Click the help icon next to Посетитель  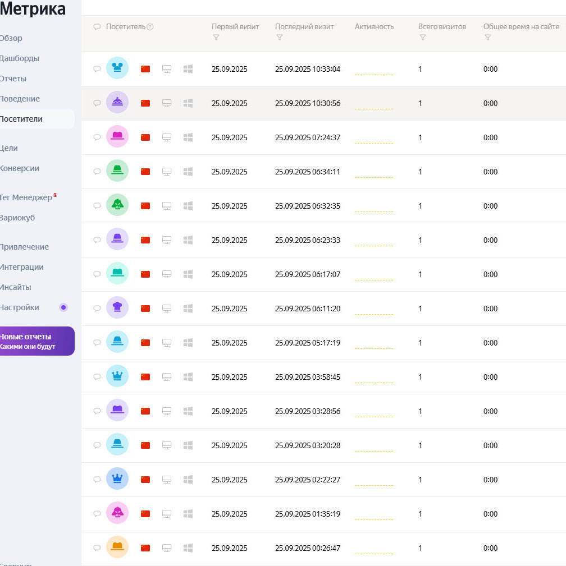pos(150,27)
